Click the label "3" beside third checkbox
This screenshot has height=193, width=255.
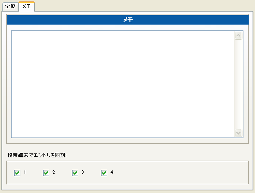pos(83,172)
